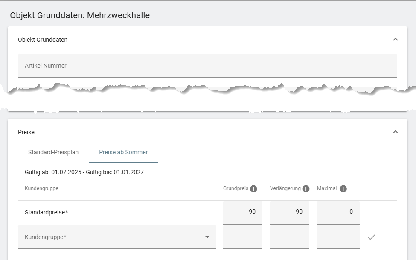Screen dimensions: 416x260
Task: Select the Maximal value 0 field
Action: click(x=337, y=212)
